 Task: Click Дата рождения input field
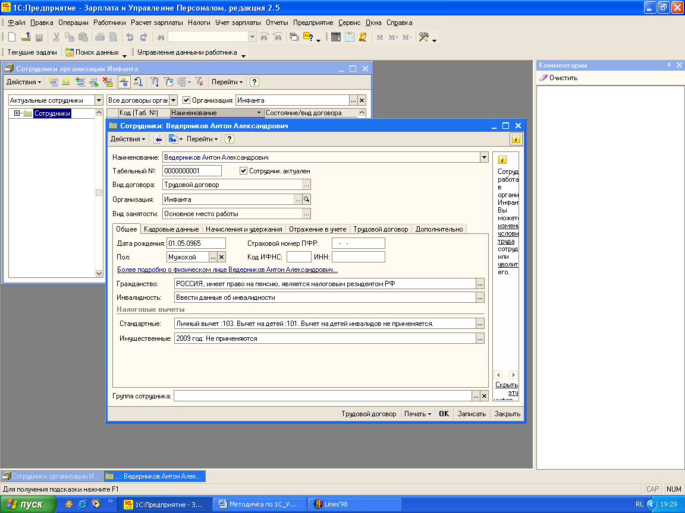click(x=196, y=243)
